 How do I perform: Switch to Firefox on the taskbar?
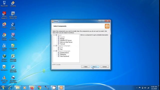pyautogui.click(x=32, y=88)
